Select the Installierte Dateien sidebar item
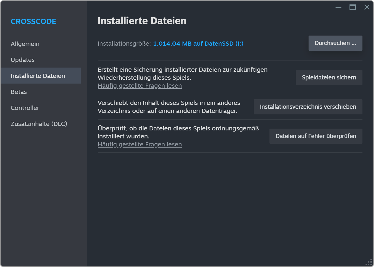This screenshot has height=267, width=374. [x=38, y=76]
